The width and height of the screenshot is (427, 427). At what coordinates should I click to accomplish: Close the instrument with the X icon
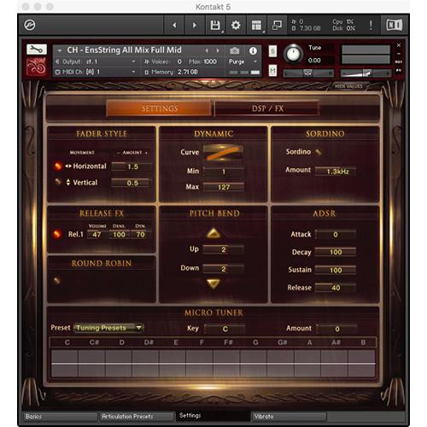pos(399,45)
